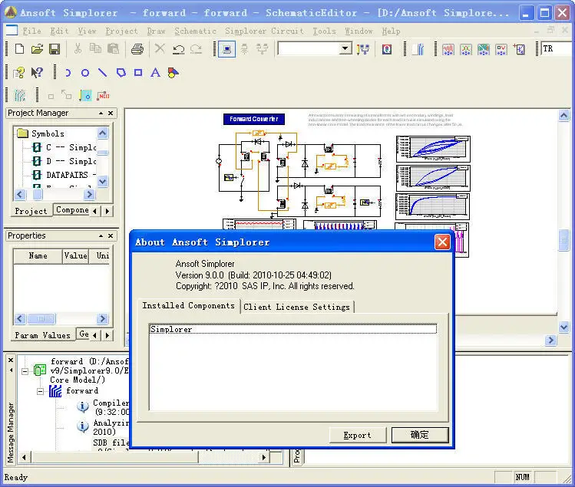The width and height of the screenshot is (575, 487).
Task: Close the About Ansoft Simplorer dialog
Action: 442,242
